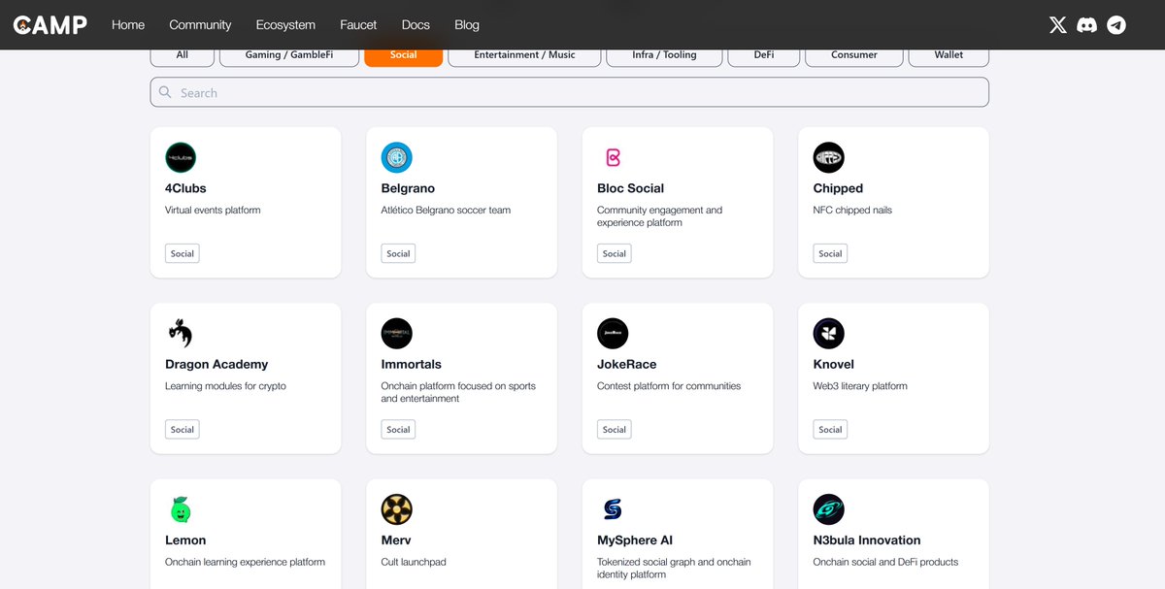Open the Blog nav link

pyautogui.click(x=467, y=25)
